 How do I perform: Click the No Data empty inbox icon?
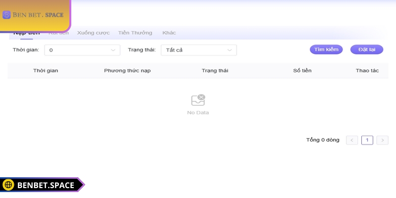pos(198,100)
